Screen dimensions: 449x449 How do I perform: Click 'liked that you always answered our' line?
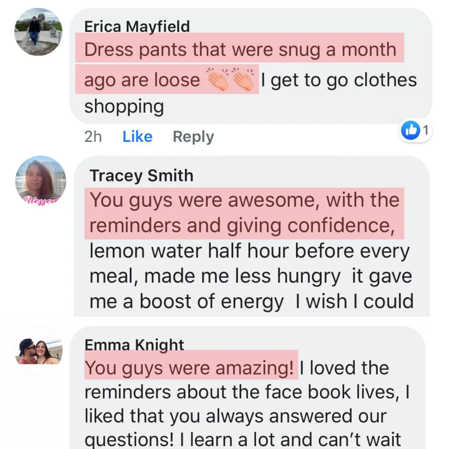(x=236, y=416)
